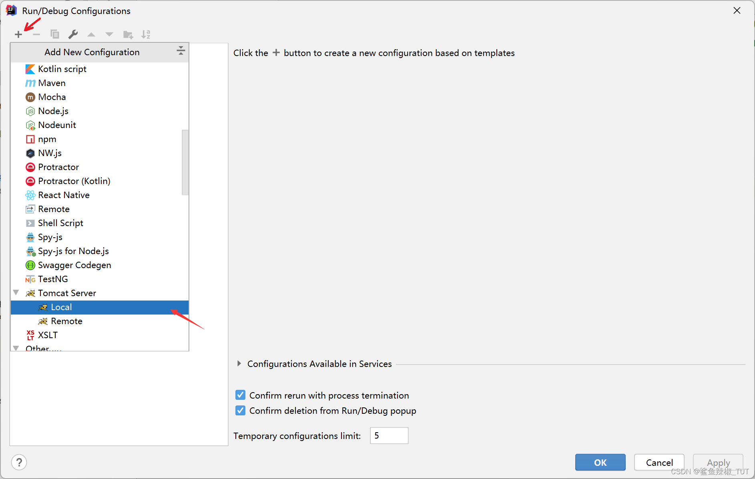The height and width of the screenshot is (479, 755).
Task: Click the Cancel button
Action: [659, 463]
